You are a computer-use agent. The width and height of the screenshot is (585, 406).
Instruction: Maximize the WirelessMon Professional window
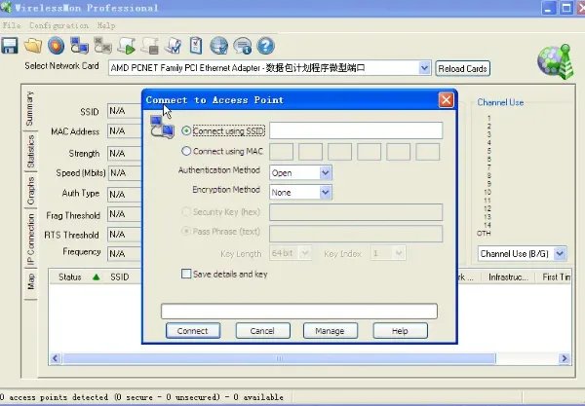point(566,8)
